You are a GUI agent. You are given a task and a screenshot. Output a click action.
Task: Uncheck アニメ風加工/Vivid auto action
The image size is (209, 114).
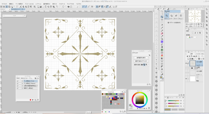click(x=18, y=81)
